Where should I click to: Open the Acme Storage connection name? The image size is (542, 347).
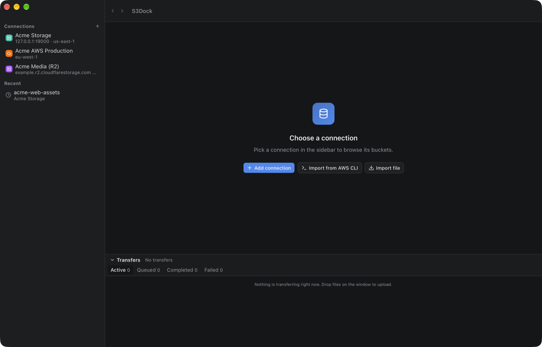coord(33,35)
